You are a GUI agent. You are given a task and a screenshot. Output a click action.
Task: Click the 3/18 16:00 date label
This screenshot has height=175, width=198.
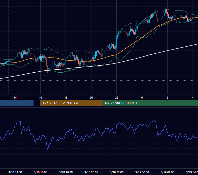(40, 172)
